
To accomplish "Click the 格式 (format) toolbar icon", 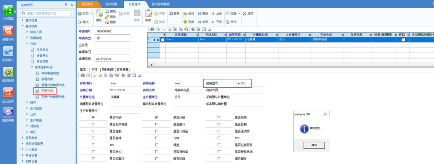I will [231, 22].
